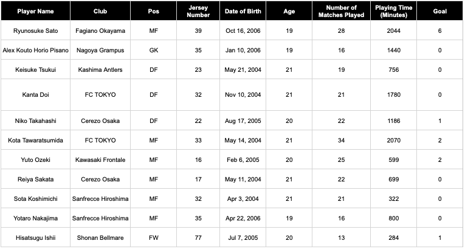Select the Sota Koshimichi player cell
Image resolution: width=465 pixels, height=249 pixels.
click(x=35, y=199)
